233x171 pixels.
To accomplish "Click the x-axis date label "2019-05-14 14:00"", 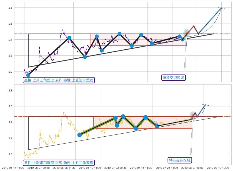I will pos(13,168).
